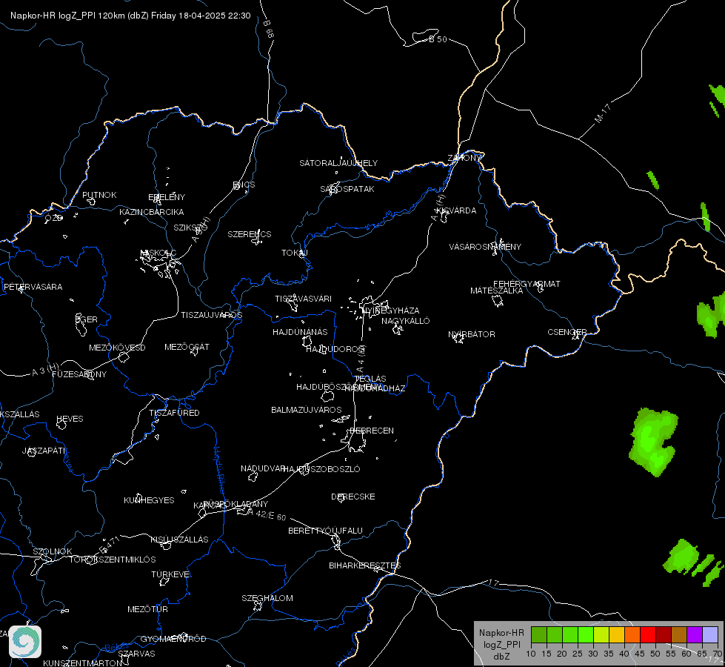Select the HAJDÚSZOBOSZLÓ label
725x667 pixels.
[321, 469]
